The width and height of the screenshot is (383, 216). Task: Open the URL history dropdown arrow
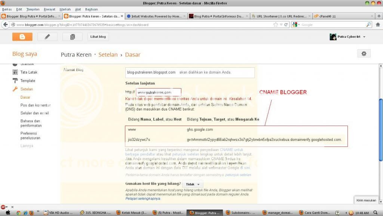(x=281, y=25)
